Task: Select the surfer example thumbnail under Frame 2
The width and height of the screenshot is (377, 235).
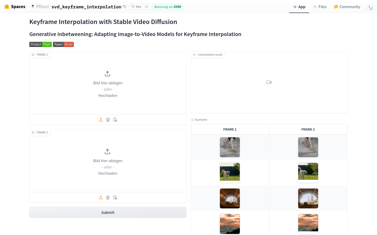Action: tap(308, 147)
